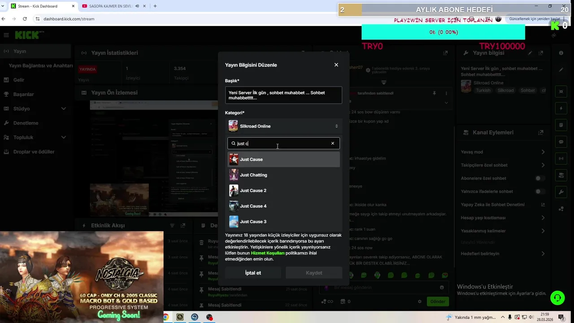Expand Hesap yaşı kısıtlaması option
This screenshot has width=574, height=323.
pyautogui.click(x=543, y=218)
